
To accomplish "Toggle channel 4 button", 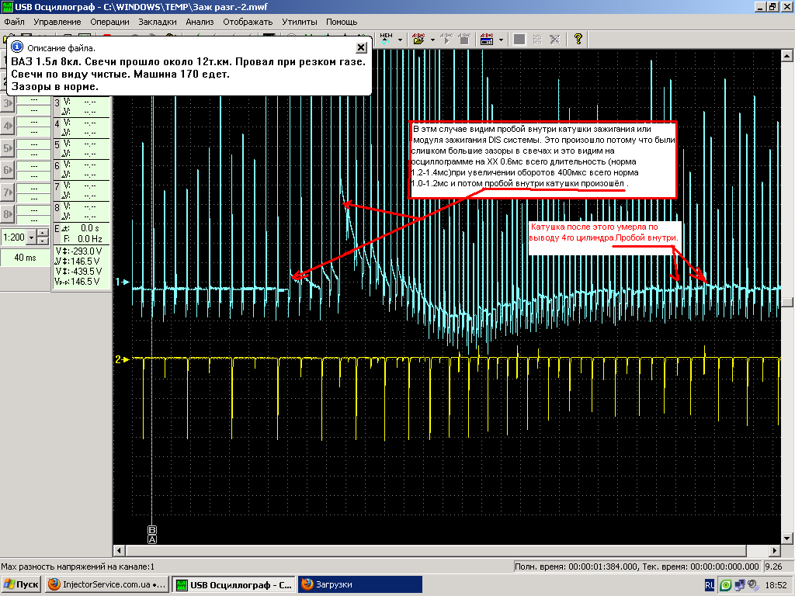I will [8, 126].
